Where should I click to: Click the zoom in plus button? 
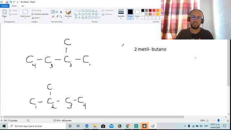pyautogui.click(x=228, y=121)
